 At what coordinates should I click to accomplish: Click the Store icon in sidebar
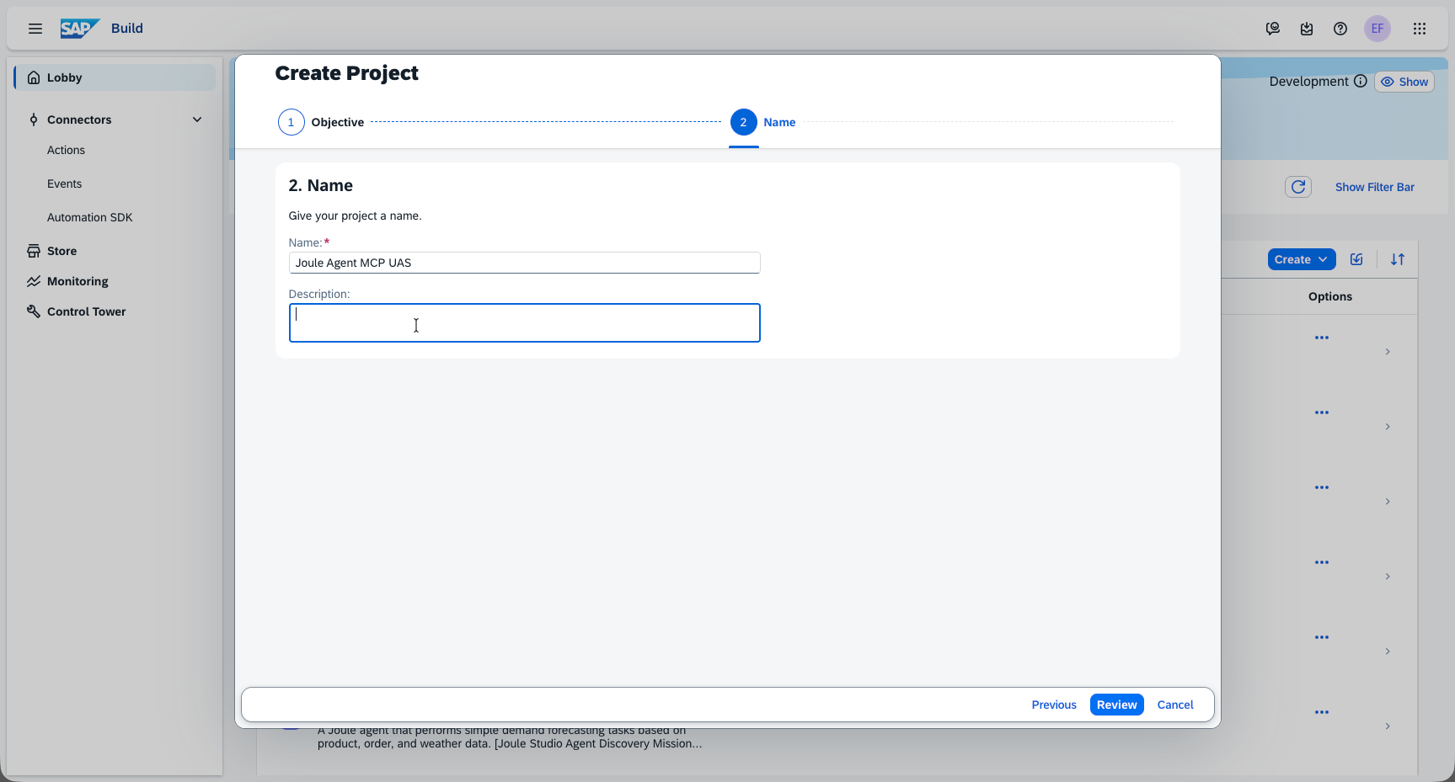click(x=34, y=251)
